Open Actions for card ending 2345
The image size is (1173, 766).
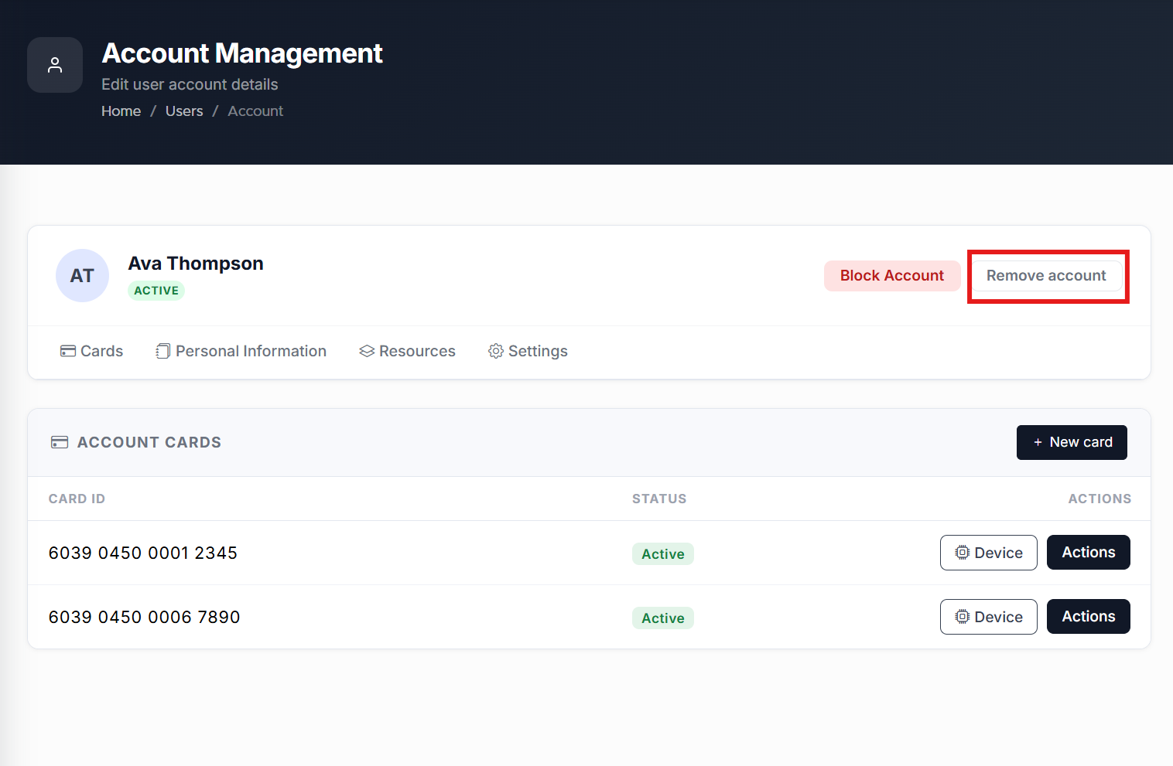(x=1089, y=553)
